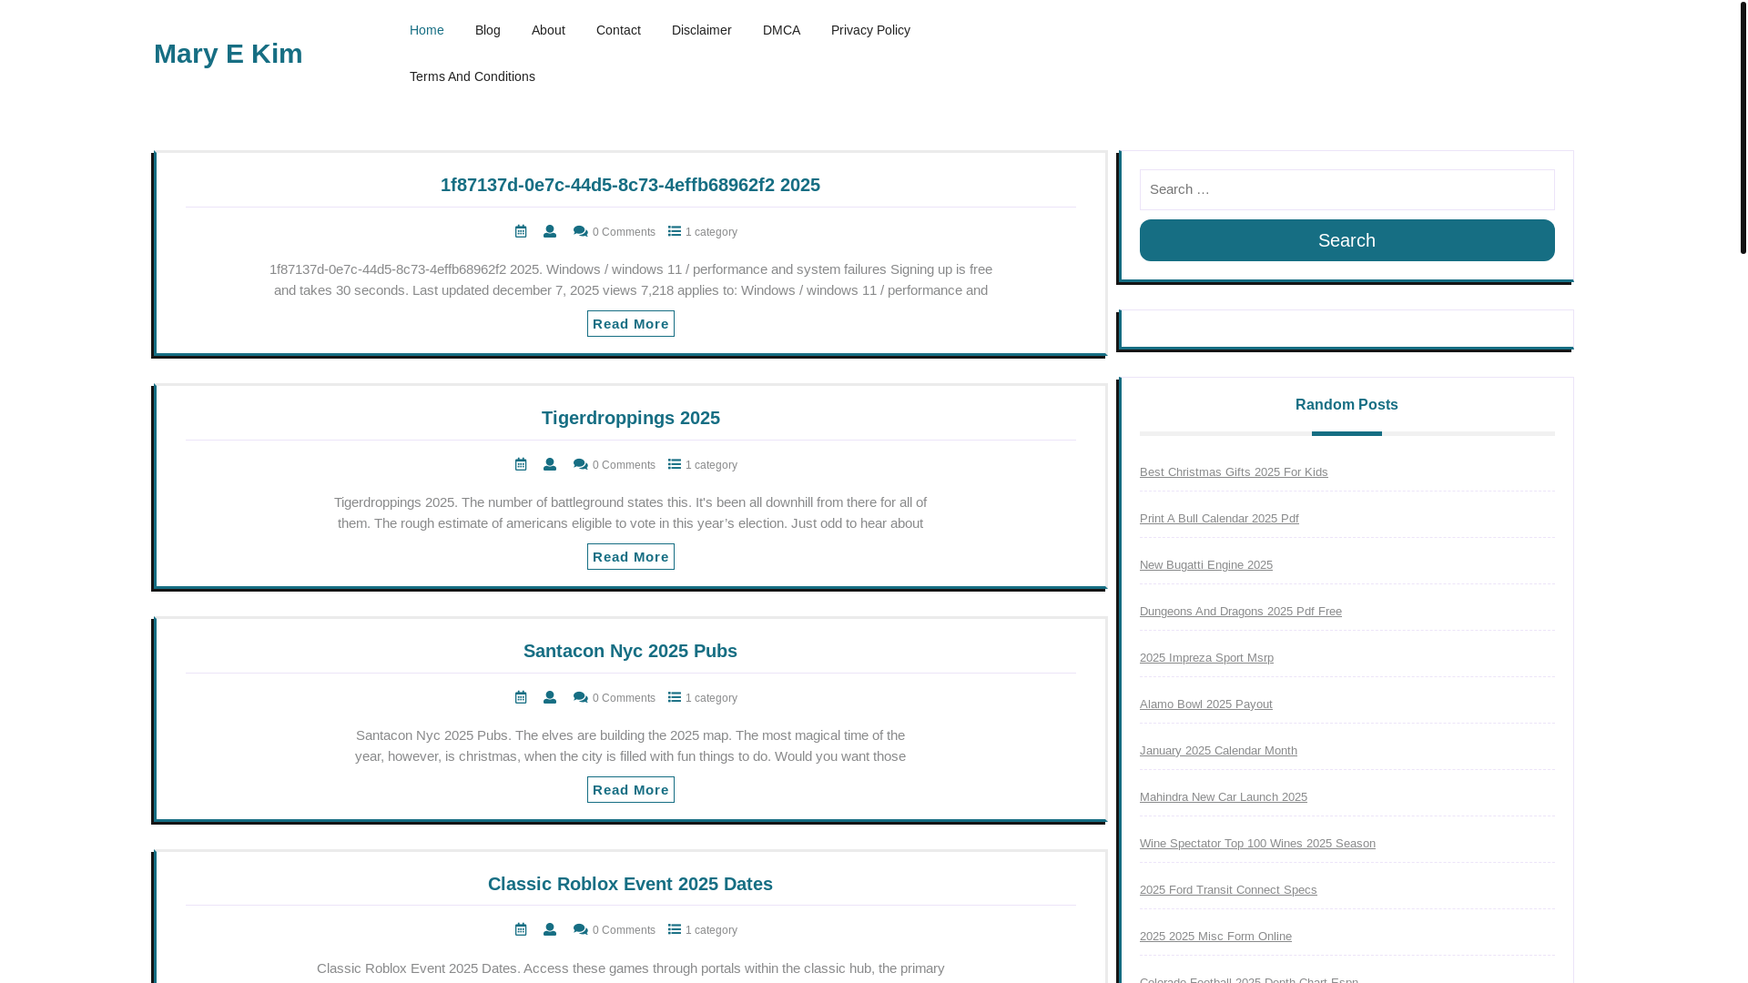Open Wine Spectator Top 100 Wines 2025 Season
Screen dimensions: 1748x983
click(1257, 844)
